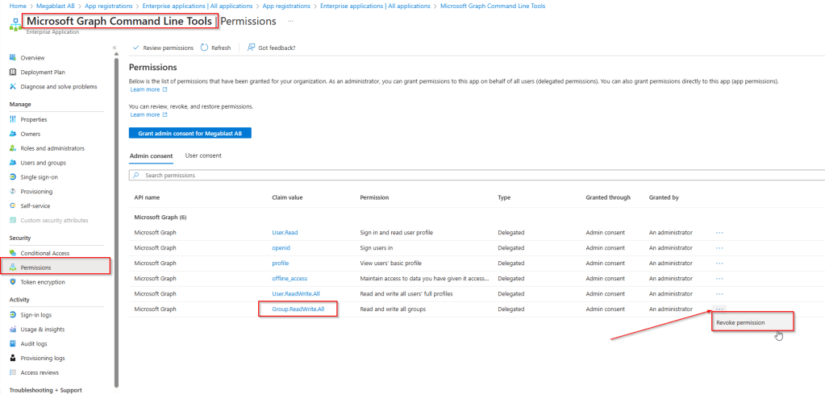The width and height of the screenshot is (825, 394).
Task: Click the Diagnose and solve problems icon
Action: click(13, 86)
